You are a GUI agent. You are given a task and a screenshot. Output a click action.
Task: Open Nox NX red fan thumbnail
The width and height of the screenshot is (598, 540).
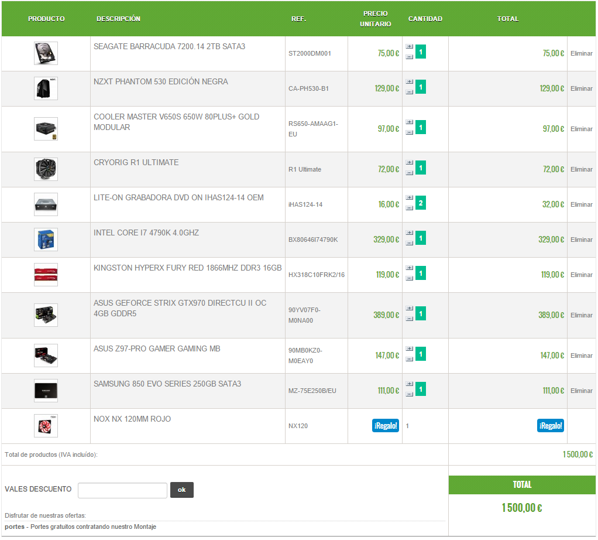(46, 426)
